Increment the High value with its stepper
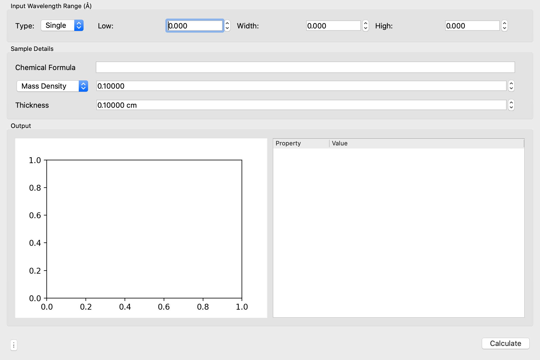The height and width of the screenshot is (360, 540). click(504, 24)
